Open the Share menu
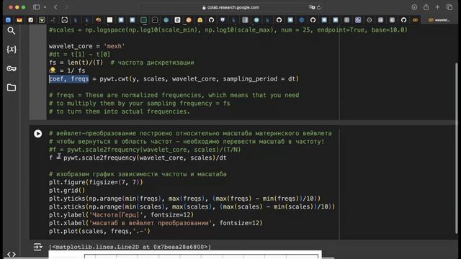 [426, 7]
